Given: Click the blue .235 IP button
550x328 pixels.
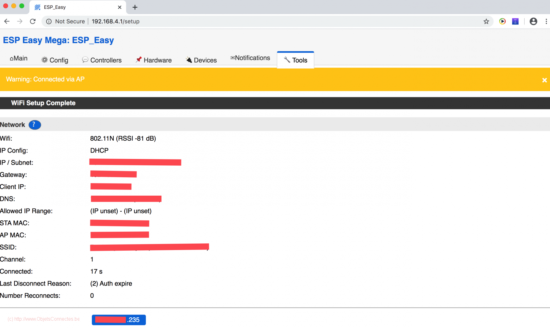Looking at the screenshot, I should 119,320.
